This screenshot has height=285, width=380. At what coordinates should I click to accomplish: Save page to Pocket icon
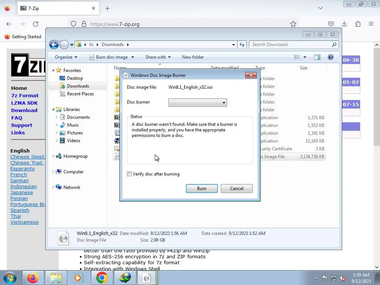(x=331, y=24)
